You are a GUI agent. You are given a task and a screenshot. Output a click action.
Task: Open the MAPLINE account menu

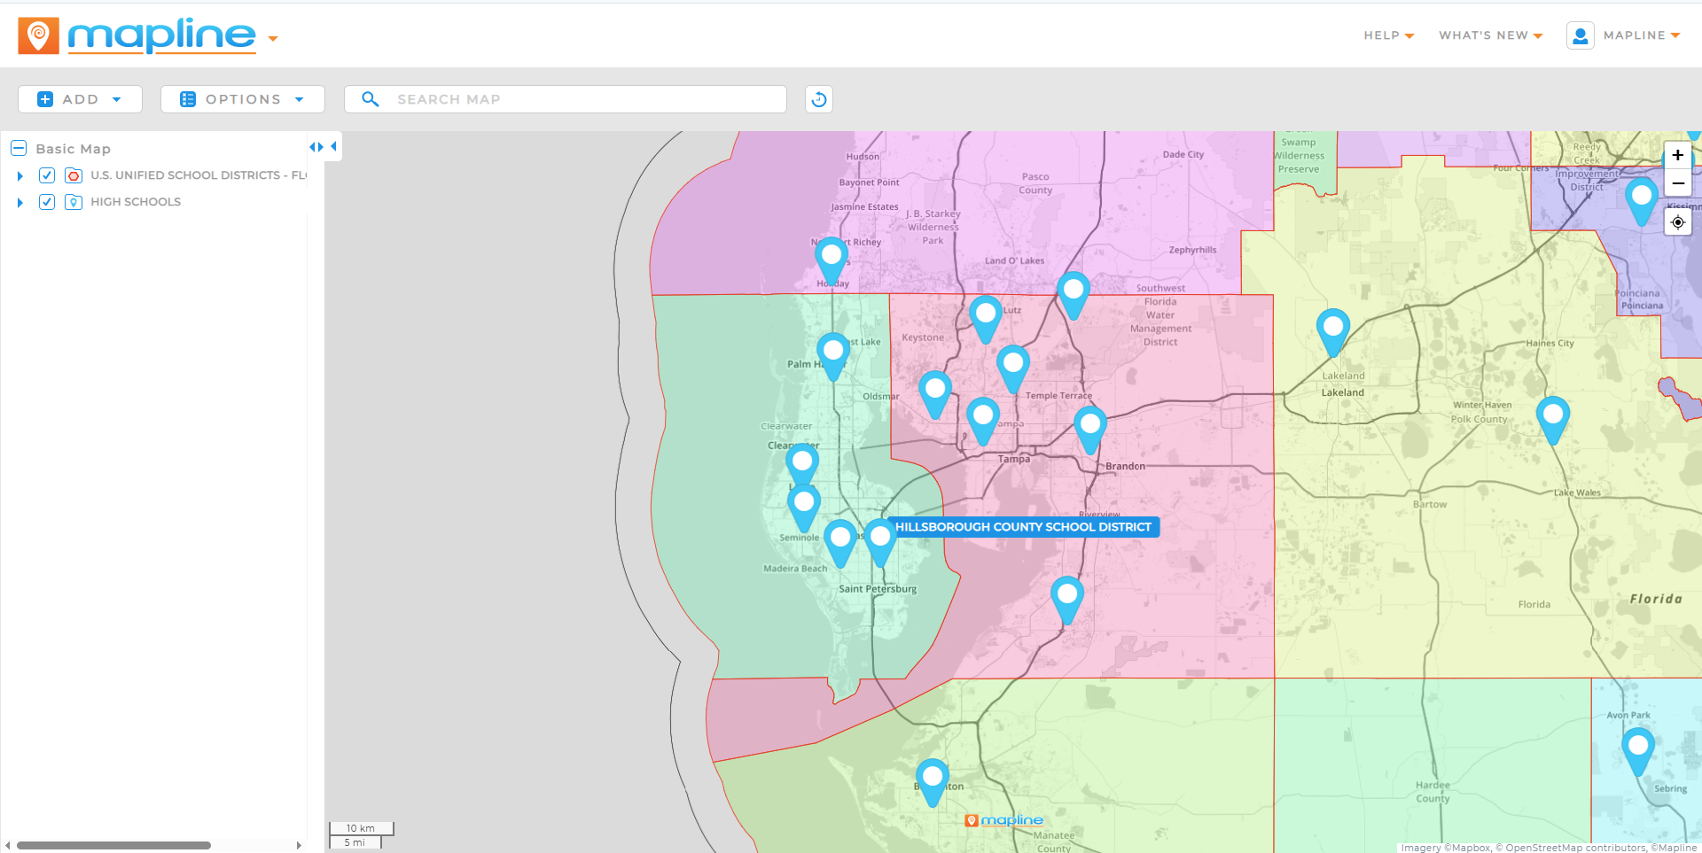[1642, 35]
